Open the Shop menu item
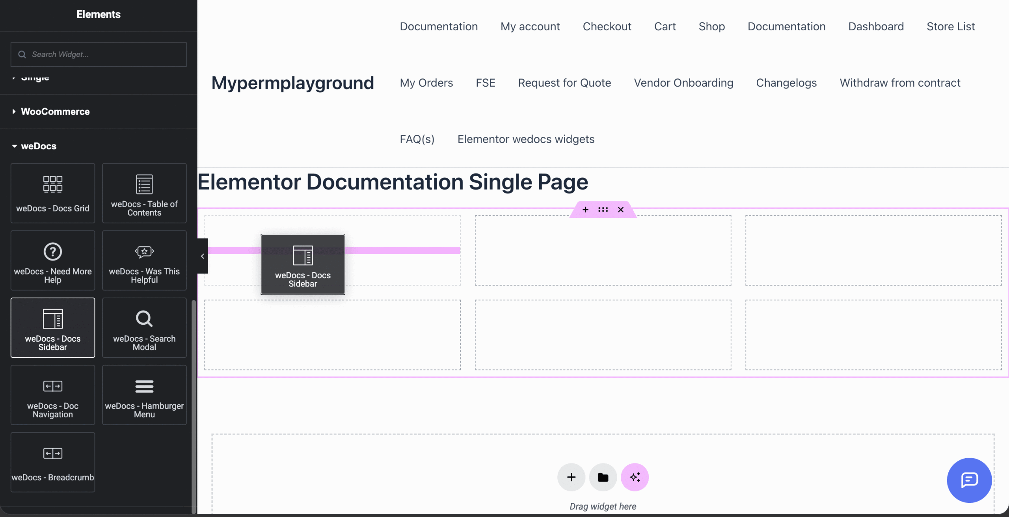Image resolution: width=1009 pixels, height=517 pixels. (x=712, y=26)
